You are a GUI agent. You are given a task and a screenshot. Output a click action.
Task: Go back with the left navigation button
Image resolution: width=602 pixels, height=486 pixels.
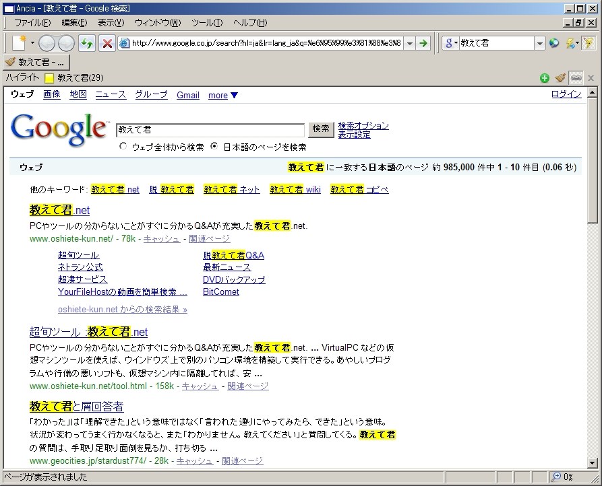pos(47,43)
